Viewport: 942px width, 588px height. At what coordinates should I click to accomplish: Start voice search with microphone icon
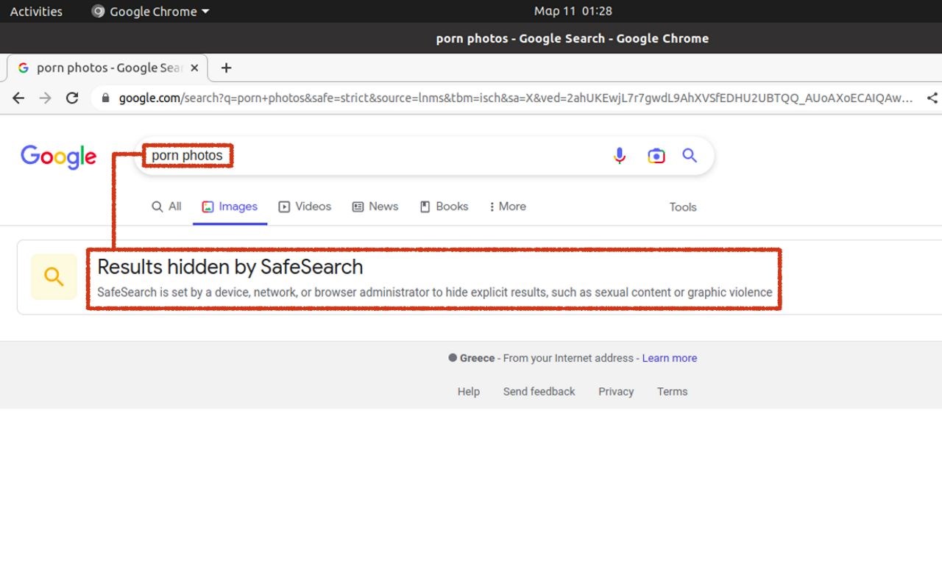[x=620, y=156]
